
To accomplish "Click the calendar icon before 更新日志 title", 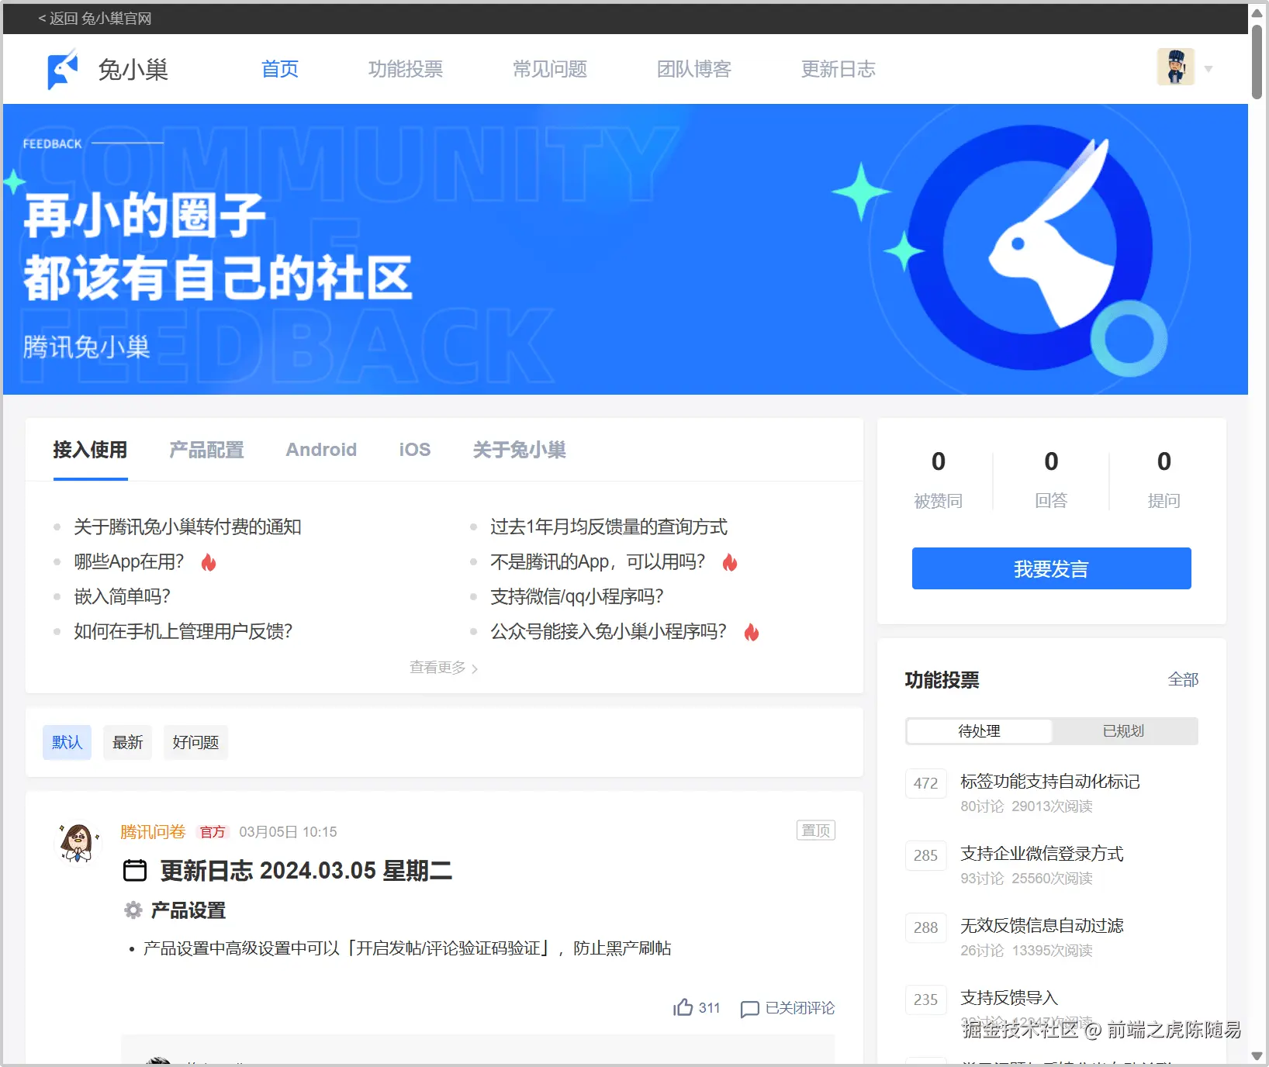I will coord(134,870).
